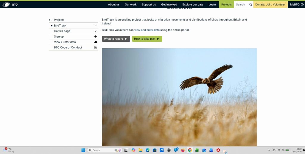Open Task View from the taskbar
The height and width of the screenshot is (154, 305).
[126, 150]
